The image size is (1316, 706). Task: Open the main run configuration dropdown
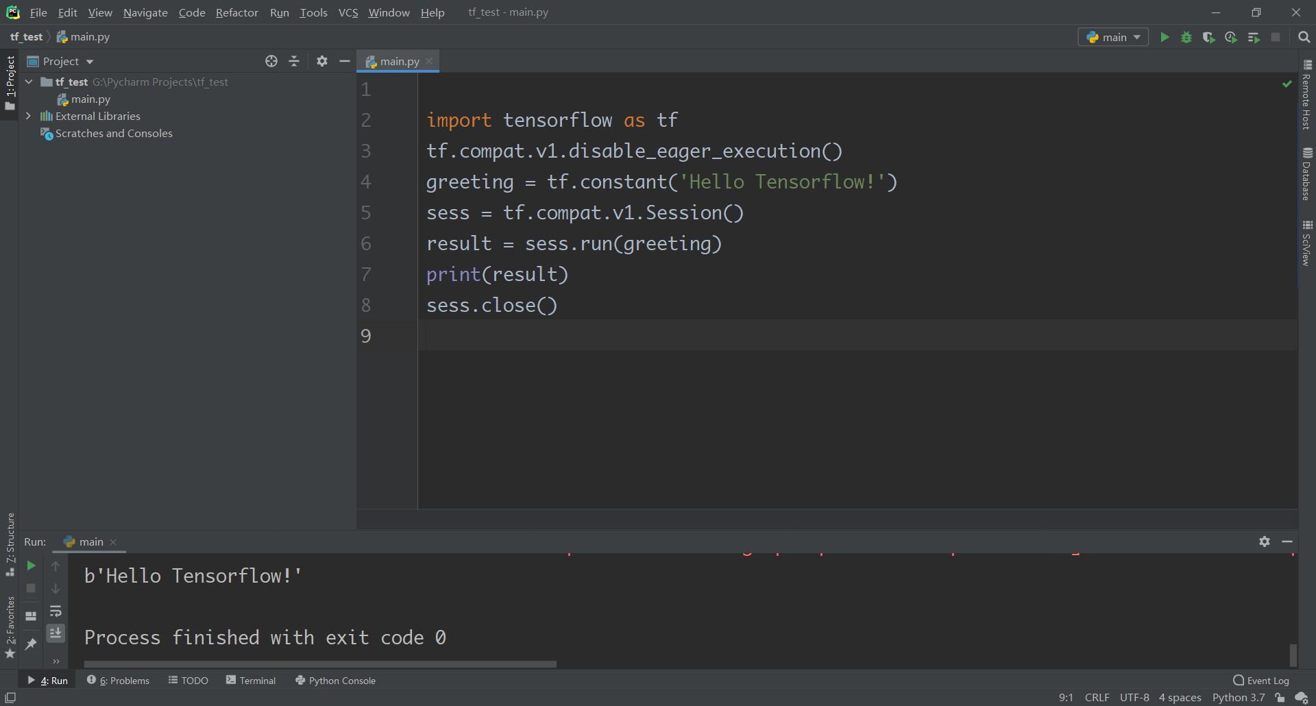click(x=1113, y=37)
